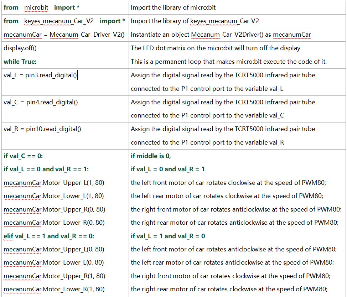
Task: Click the 'while True:' code line
Action: [20, 62]
